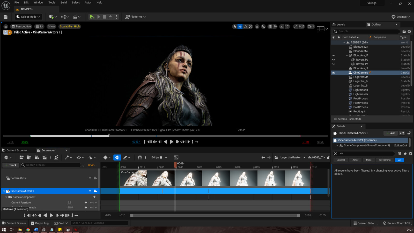
Task: Save the current level with the disk icon
Action: point(5,17)
